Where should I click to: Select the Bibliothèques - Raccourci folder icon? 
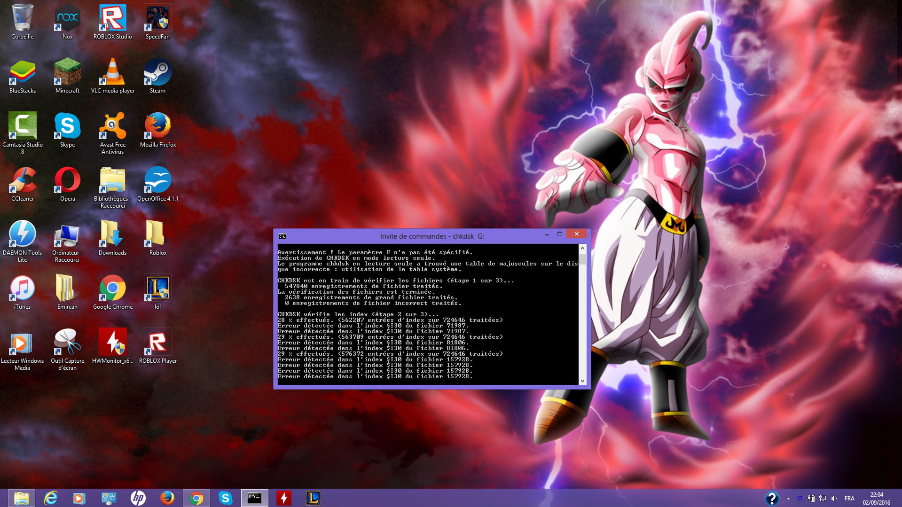click(112, 187)
